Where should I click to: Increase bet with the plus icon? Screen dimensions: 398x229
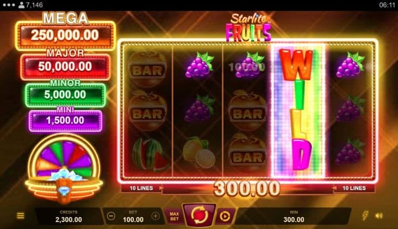coord(155,216)
